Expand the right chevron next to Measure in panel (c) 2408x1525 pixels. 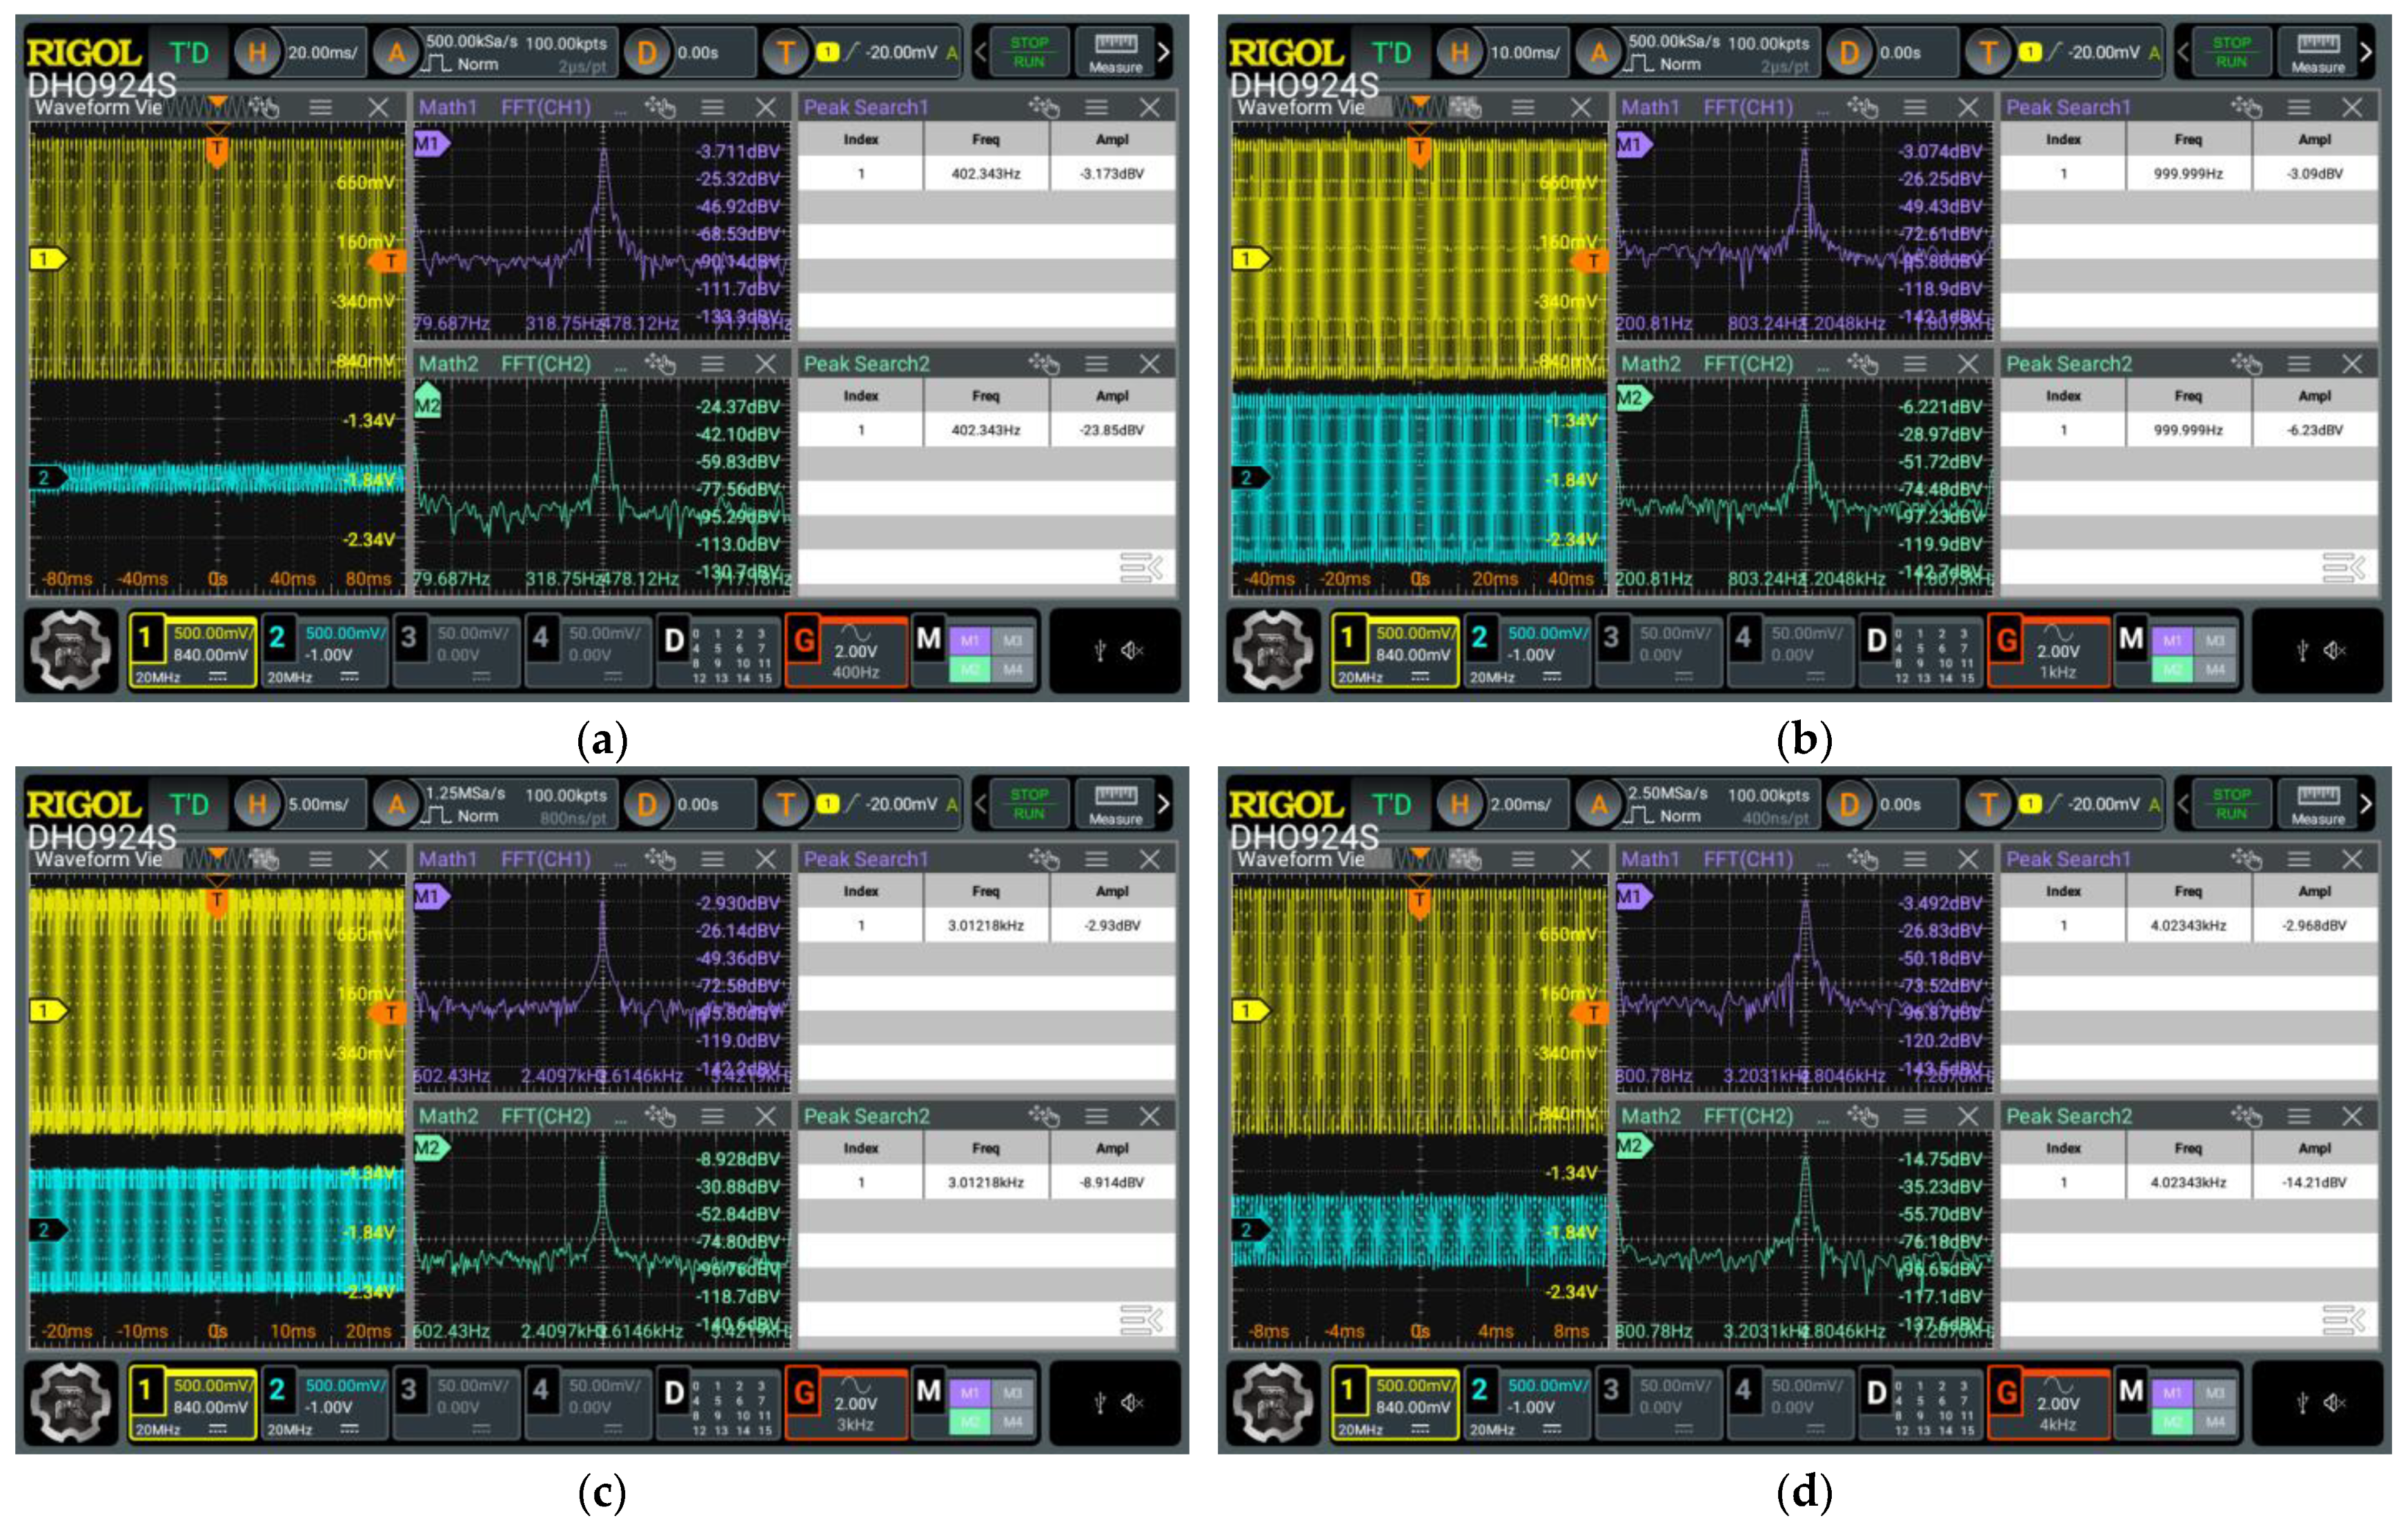click(x=1163, y=804)
